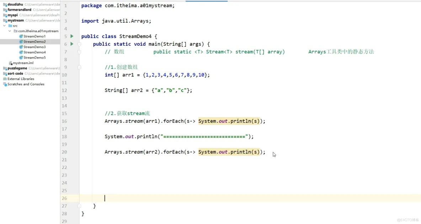This screenshot has height=224, width=421.
Task: Toggle code fold marker on line 6
Action: [79, 44]
